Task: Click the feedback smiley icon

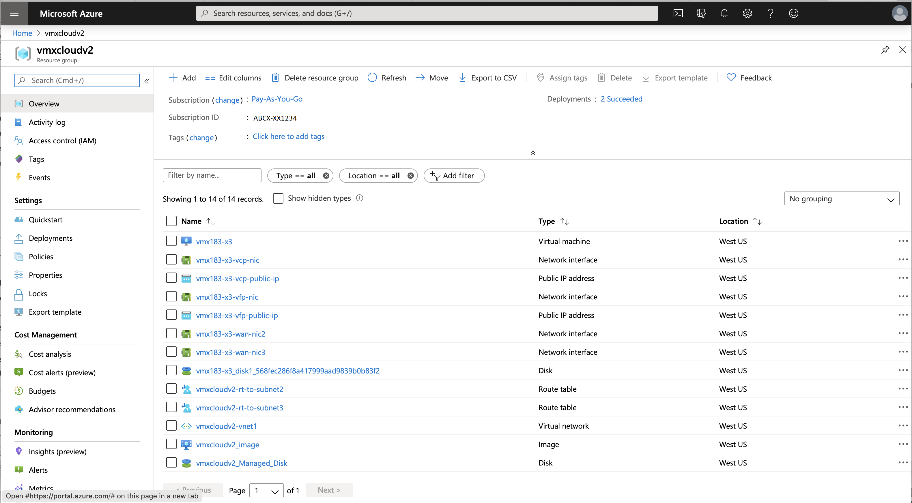Action: 793,14
